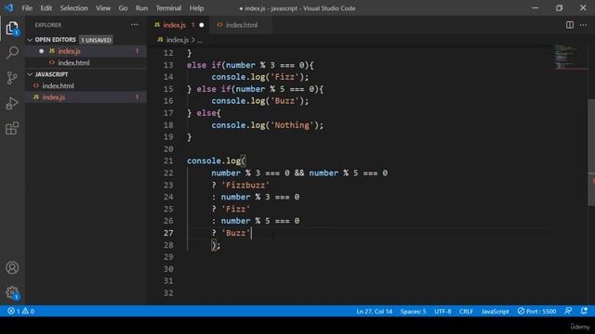Click the editor vertical scrollbar

click(591, 152)
